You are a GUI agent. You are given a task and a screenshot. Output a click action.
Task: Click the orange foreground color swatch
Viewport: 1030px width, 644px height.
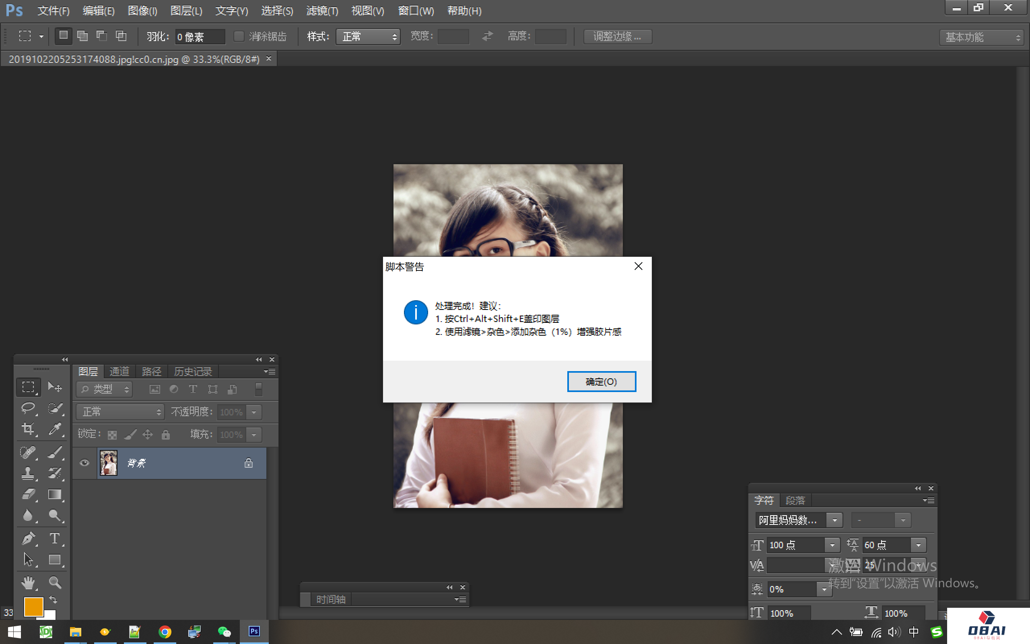33,606
